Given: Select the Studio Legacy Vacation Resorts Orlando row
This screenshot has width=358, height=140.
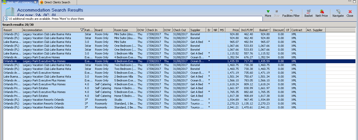Looking at the screenshot, I should point(179,100).
